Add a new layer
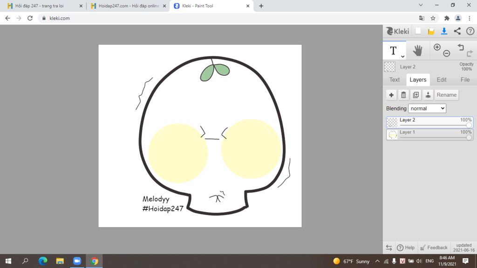The width and height of the screenshot is (477, 268). 391,95
